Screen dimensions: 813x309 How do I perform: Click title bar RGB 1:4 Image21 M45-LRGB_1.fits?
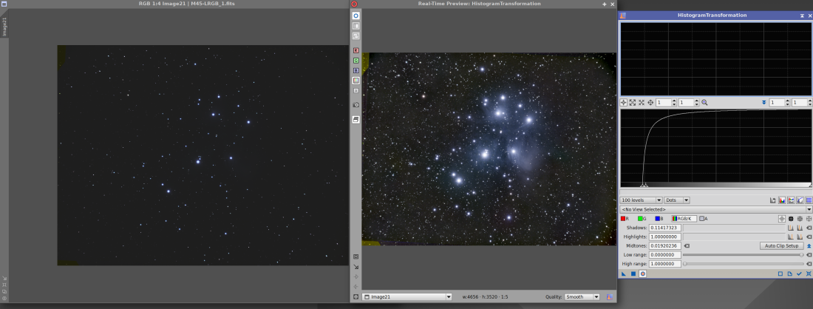coord(187,4)
